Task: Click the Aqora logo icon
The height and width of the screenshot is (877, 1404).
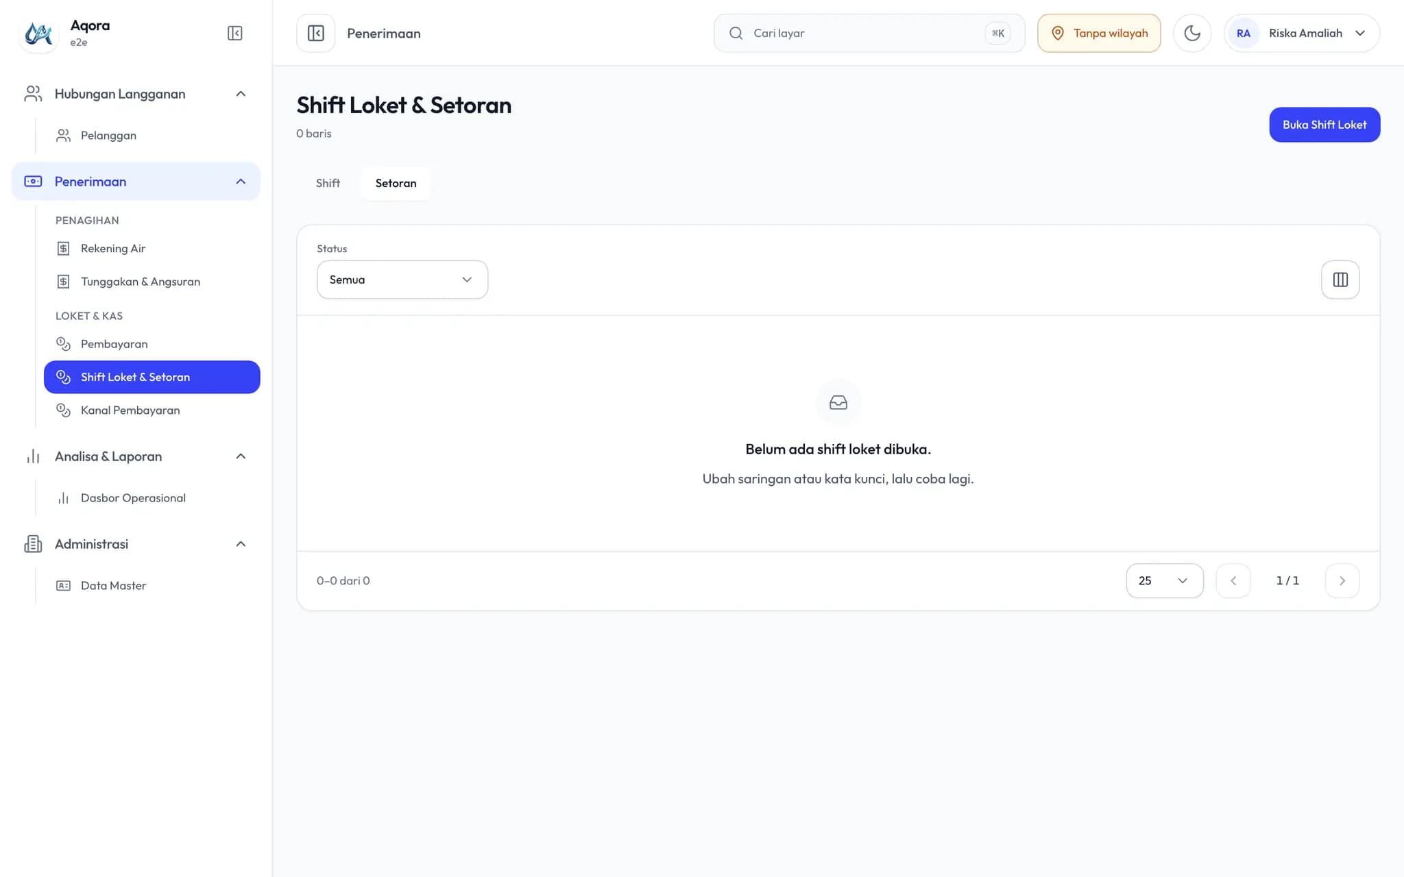Action: point(38,33)
